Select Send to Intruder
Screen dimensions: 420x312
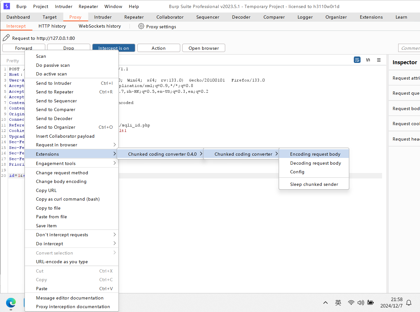tap(71, 83)
